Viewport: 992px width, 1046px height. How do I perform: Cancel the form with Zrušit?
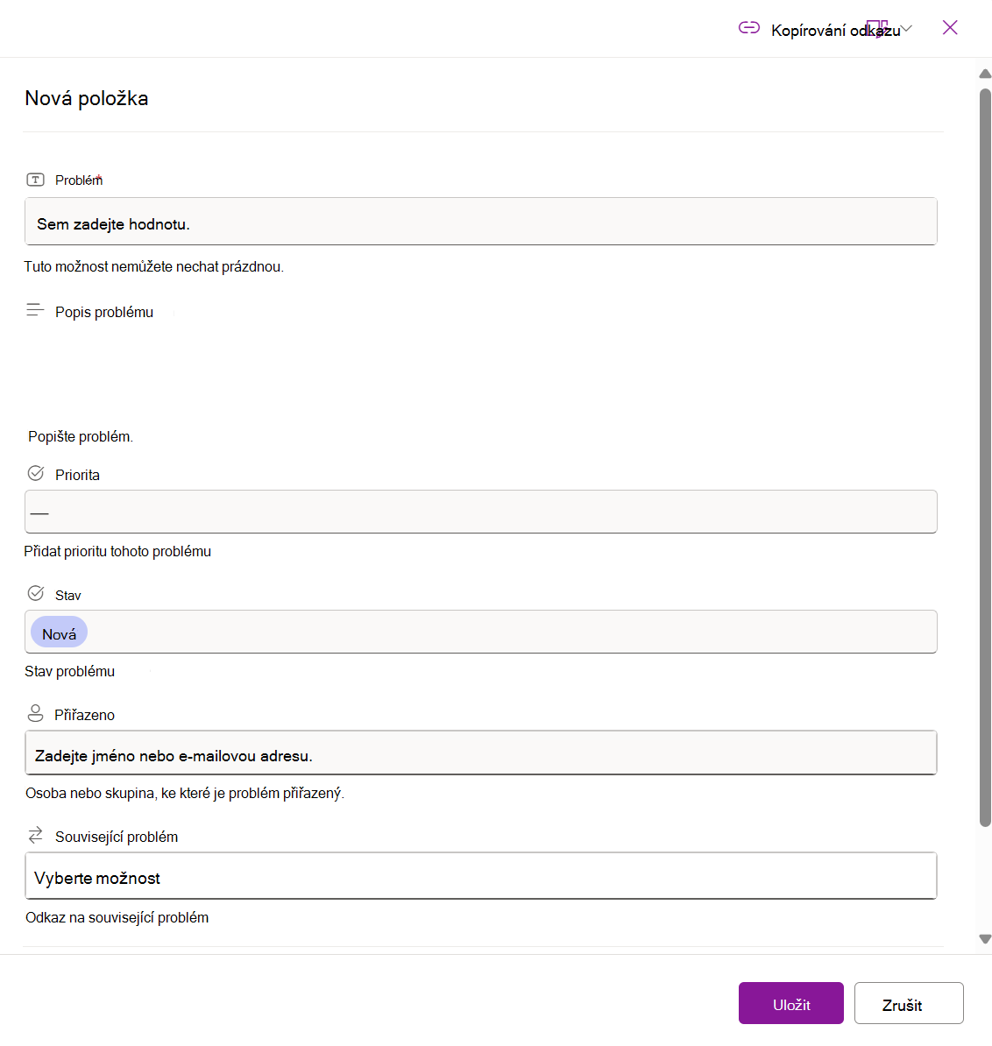click(909, 1003)
